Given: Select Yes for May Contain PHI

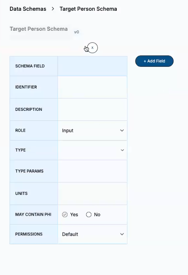Looking at the screenshot, I should [65, 215].
